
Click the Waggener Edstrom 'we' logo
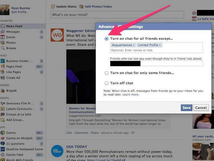click(57, 35)
